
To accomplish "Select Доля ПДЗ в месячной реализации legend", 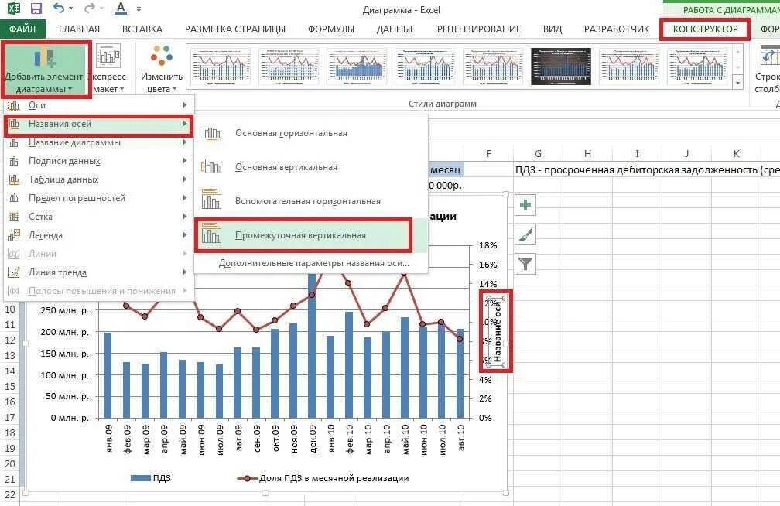I will (323, 478).
